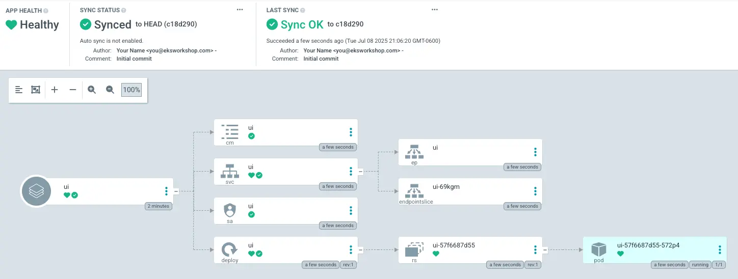This screenshot has width=738, height=279.
Task: Zoom out with the magnifier minus icon
Action: [110, 90]
